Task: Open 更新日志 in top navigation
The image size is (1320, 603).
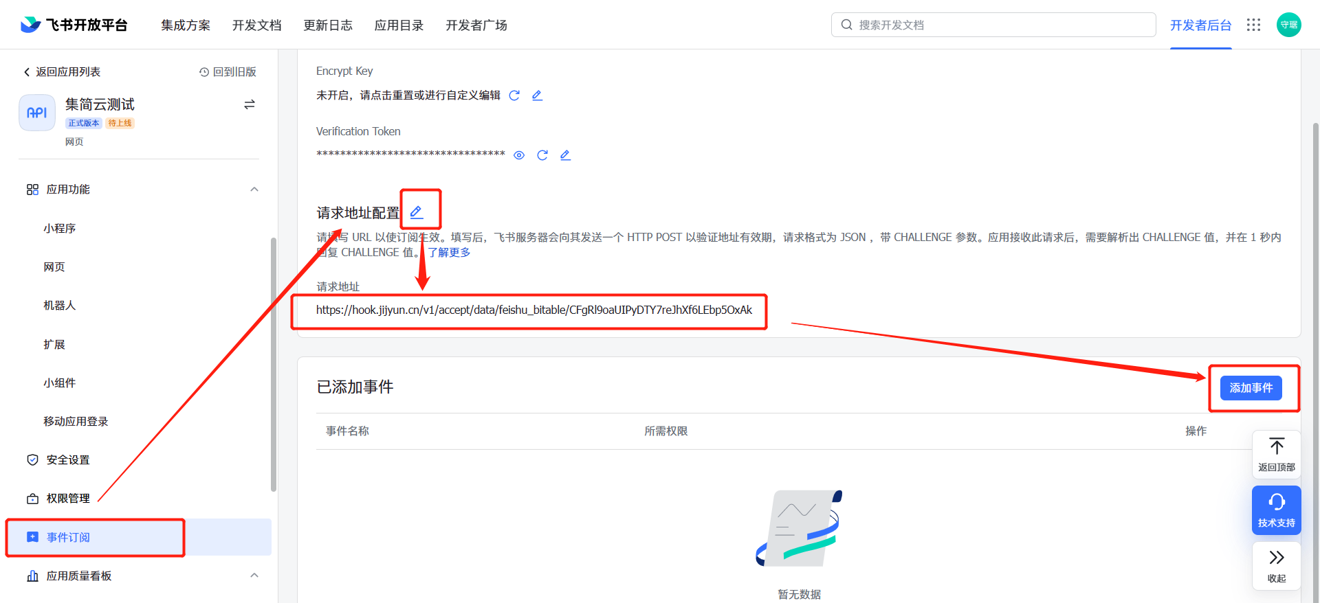Action: (x=328, y=25)
